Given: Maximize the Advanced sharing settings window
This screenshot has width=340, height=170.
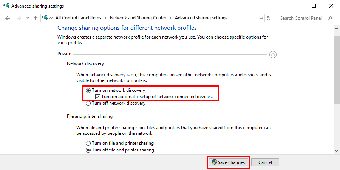Looking at the screenshot, I should (314, 6).
